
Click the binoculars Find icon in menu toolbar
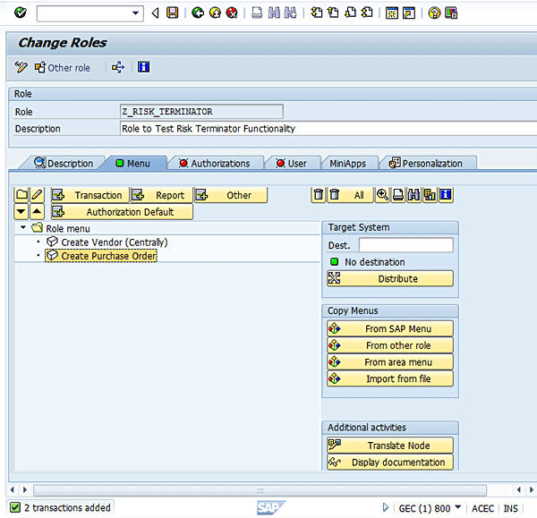pos(413,195)
